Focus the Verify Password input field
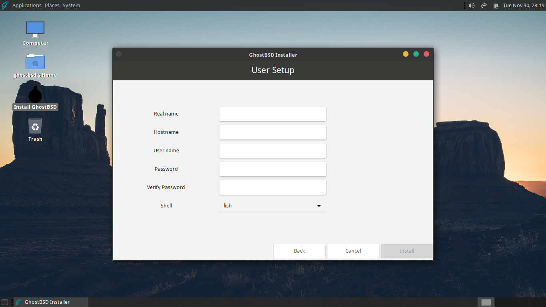This screenshot has height=307, width=546. click(273, 187)
